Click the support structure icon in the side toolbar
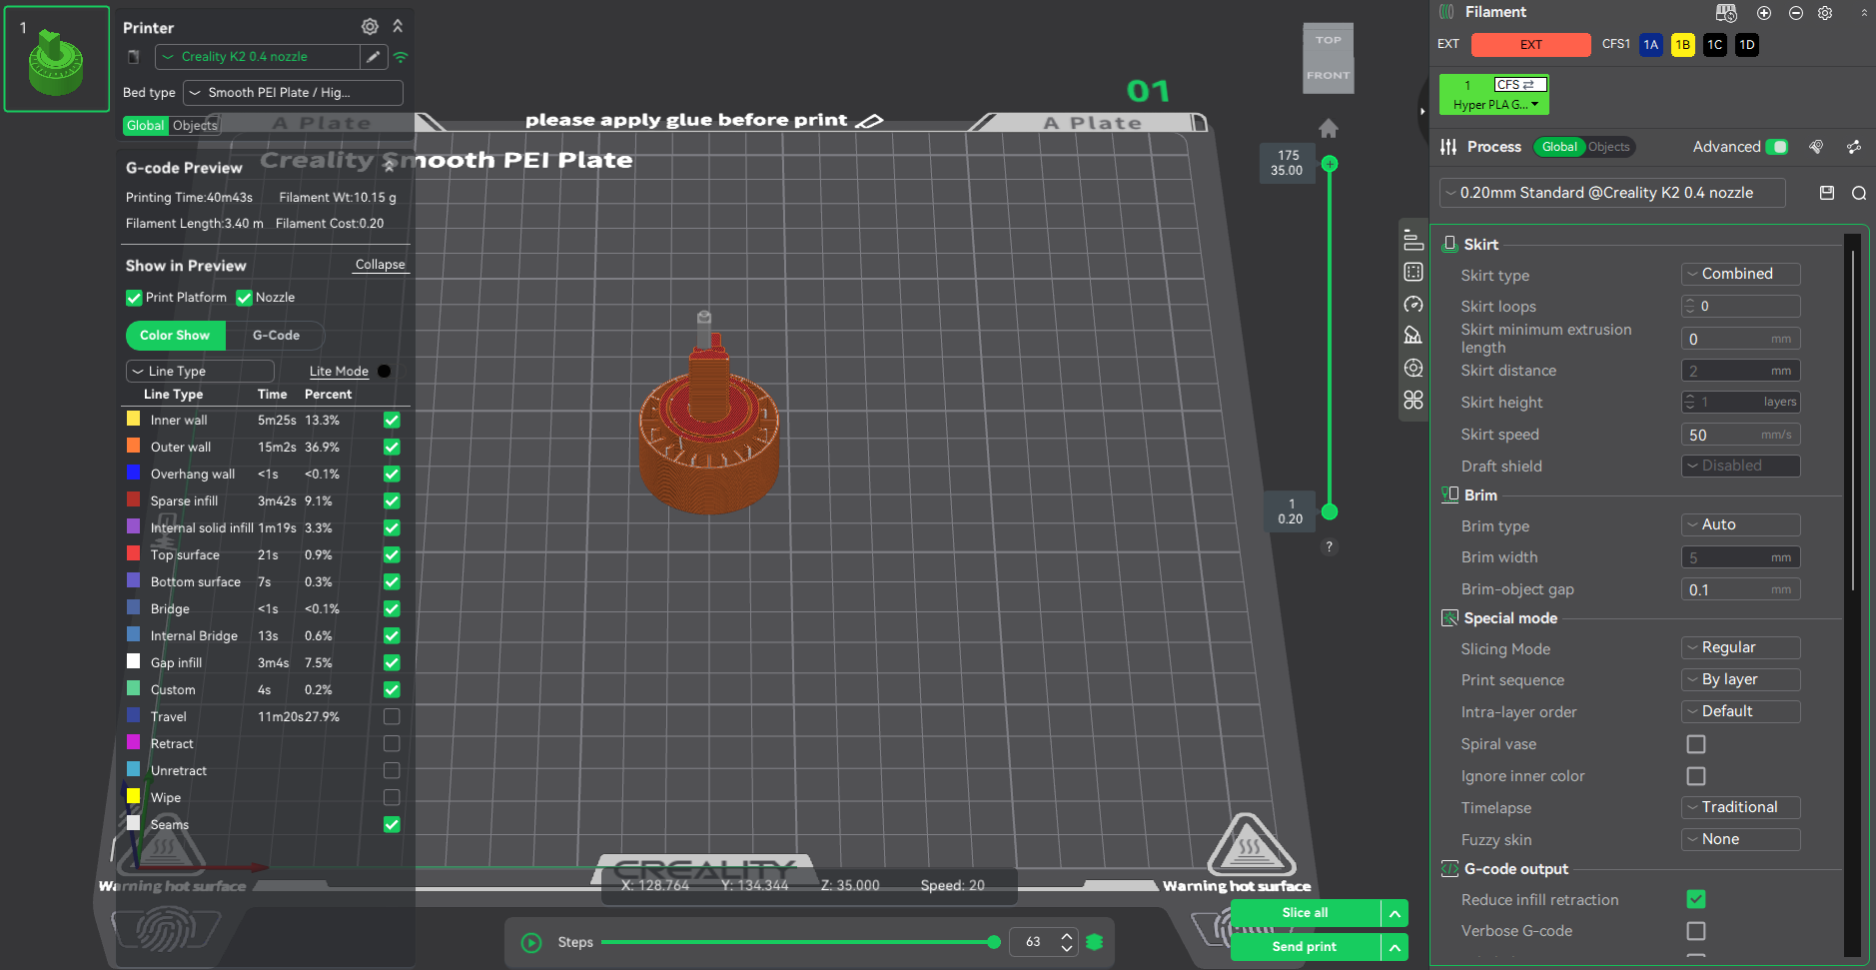The width and height of the screenshot is (1876, 970). [x=1413, y=336]
